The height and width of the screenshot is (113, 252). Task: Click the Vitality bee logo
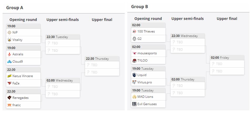9,40
